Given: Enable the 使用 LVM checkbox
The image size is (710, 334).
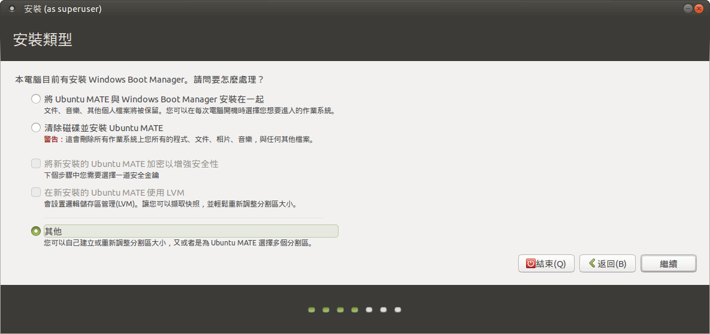Looking at the screenshot, I should coord(36,193).
